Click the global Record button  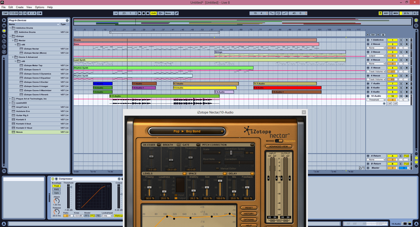148,13
